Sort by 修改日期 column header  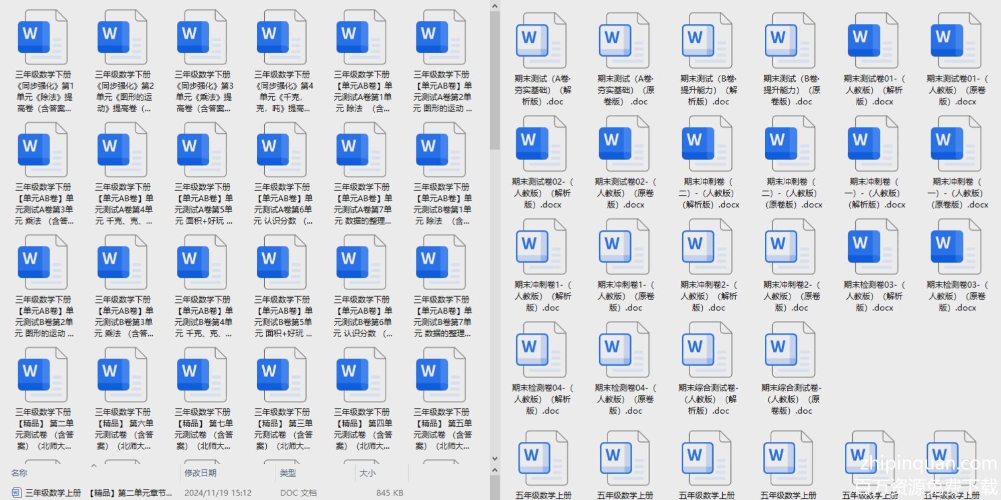click(x=200, y=473)
